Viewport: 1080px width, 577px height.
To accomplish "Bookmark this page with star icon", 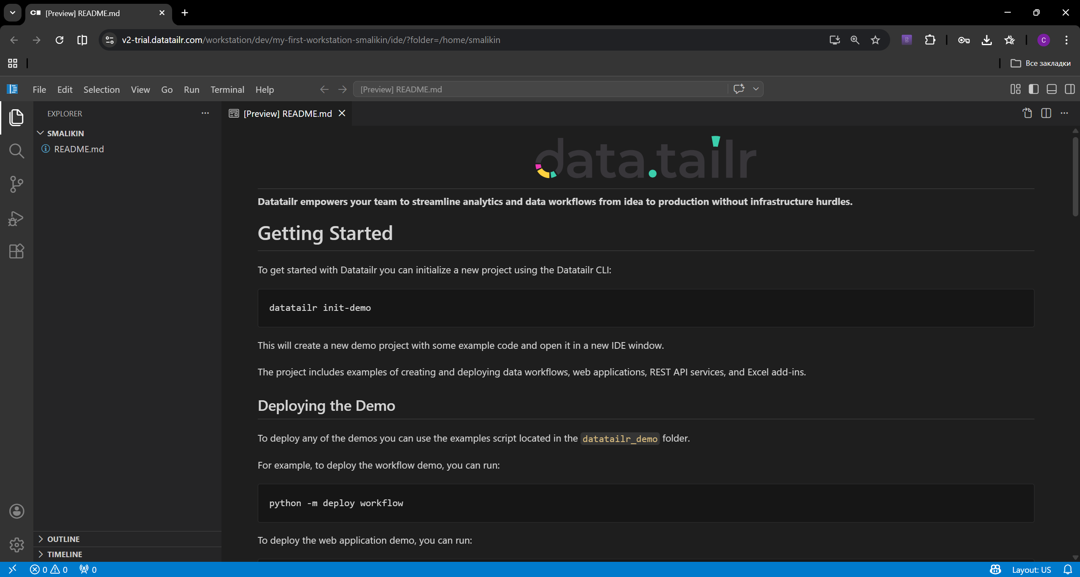I will [875, 40].
